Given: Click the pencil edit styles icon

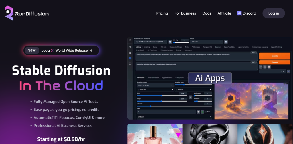Looking at the screenshot, I should click(288, 71).
